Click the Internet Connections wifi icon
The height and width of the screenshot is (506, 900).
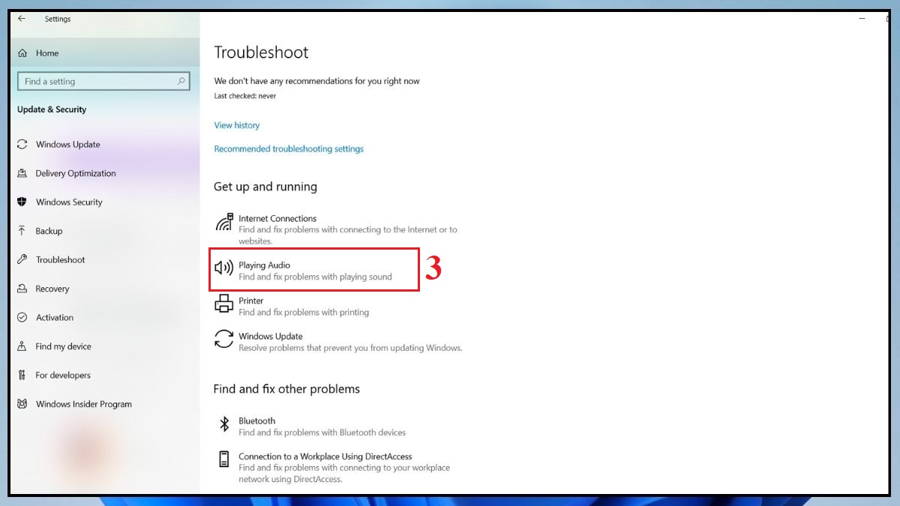click(x=224, y=223)
